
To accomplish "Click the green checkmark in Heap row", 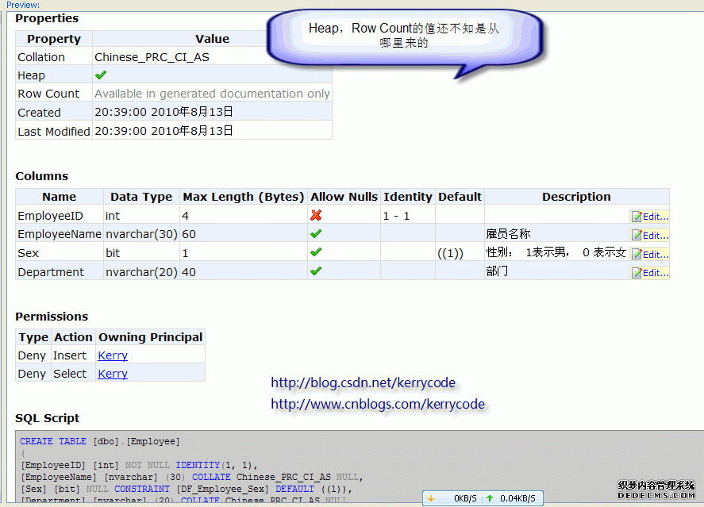I will [101, 75].
